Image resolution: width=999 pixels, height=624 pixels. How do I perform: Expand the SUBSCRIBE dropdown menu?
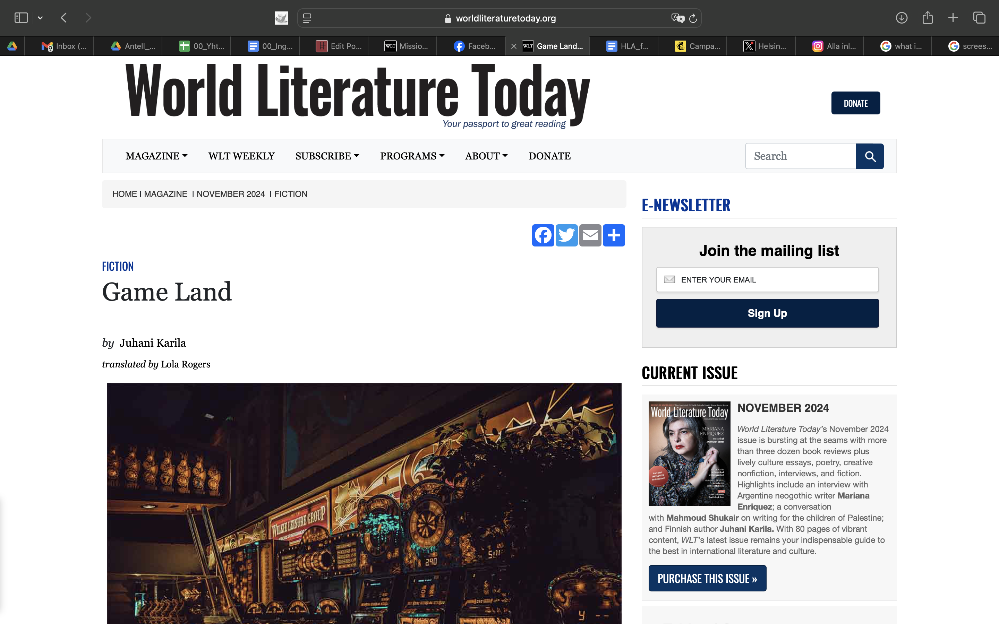pyautogui.click(x=327, y=156)
